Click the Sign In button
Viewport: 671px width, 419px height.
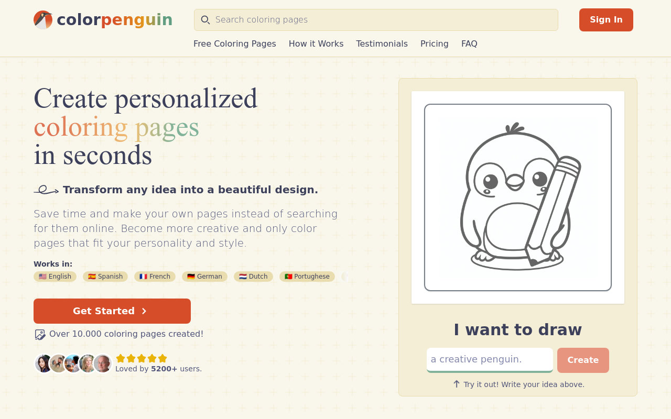pyautogui.click(x=606, y=20)
